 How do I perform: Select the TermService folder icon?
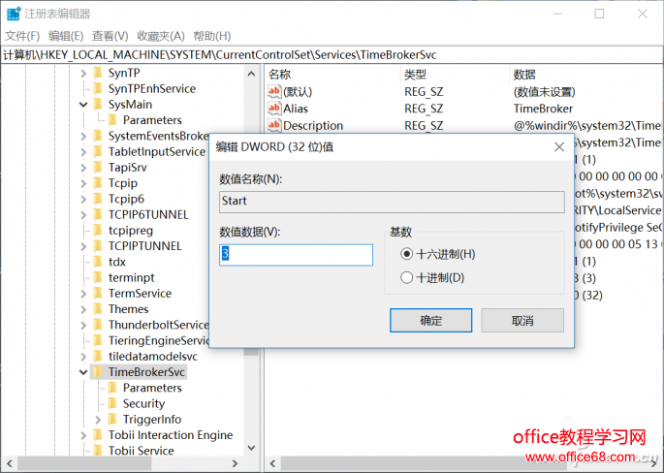(98, 293)
